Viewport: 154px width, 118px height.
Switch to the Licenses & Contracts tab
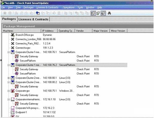33,19
